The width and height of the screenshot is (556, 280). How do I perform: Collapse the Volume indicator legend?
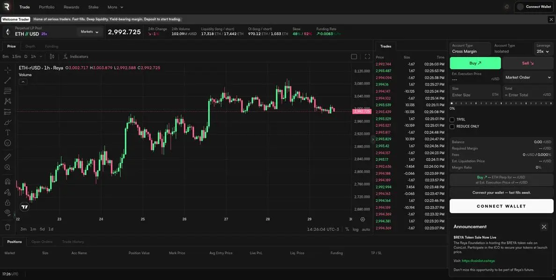pyautogui.click(x=22, y=82)
